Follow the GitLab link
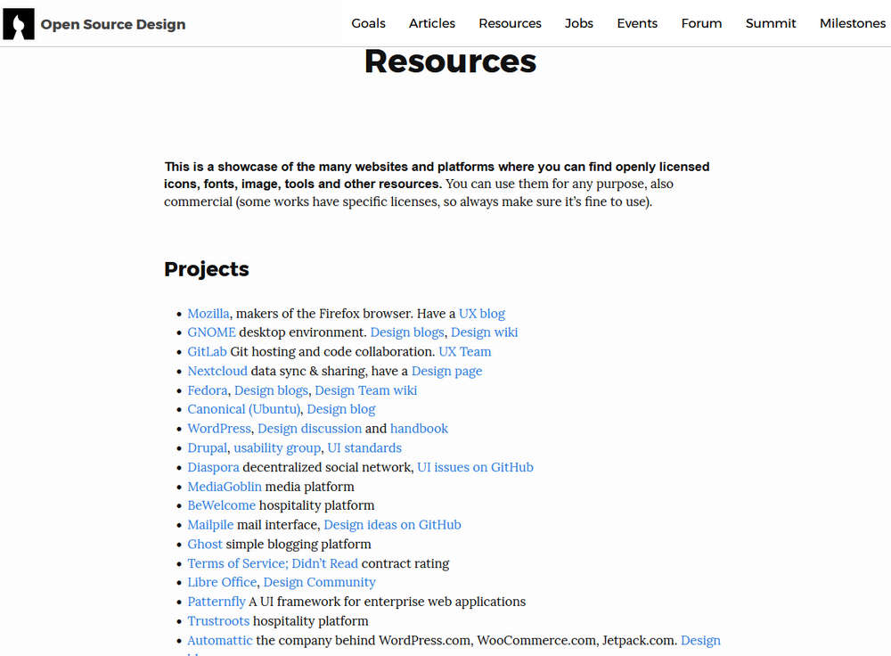Image resolution: width=891 pixels, height=656 pixels. 207,351
